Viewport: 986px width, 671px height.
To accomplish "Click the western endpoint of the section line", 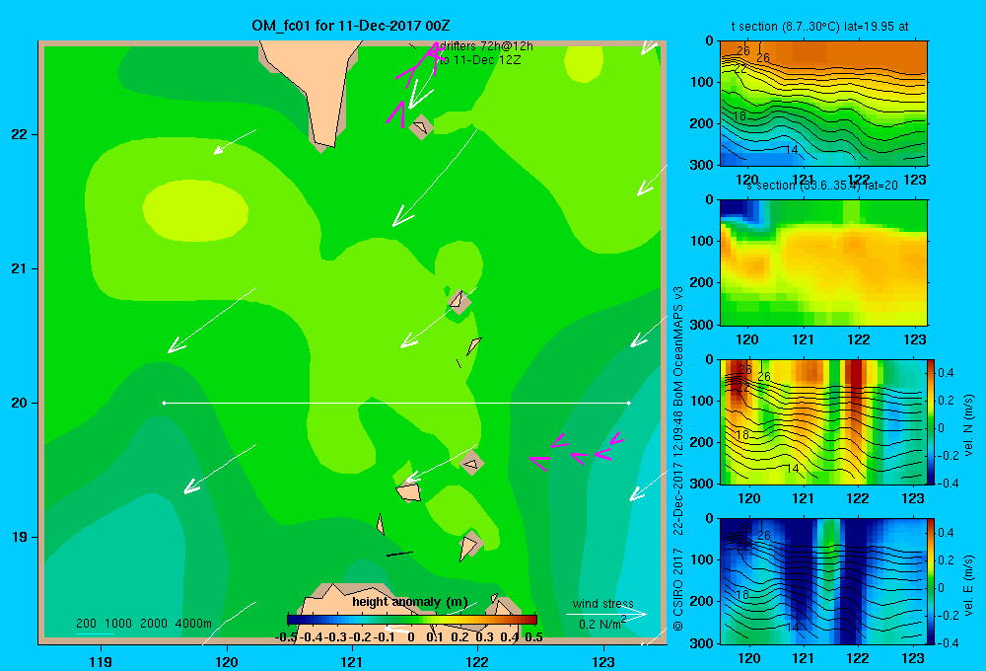I will tap(164, 403).
